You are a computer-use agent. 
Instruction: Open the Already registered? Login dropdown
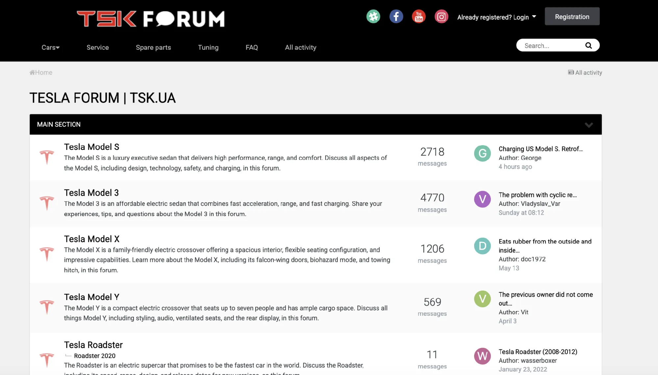(x=496, y=17)
